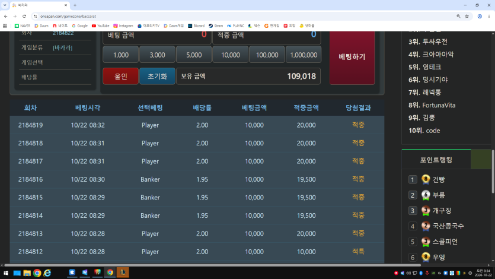Add 3,000 to the bet amount

tap(157, 55)
